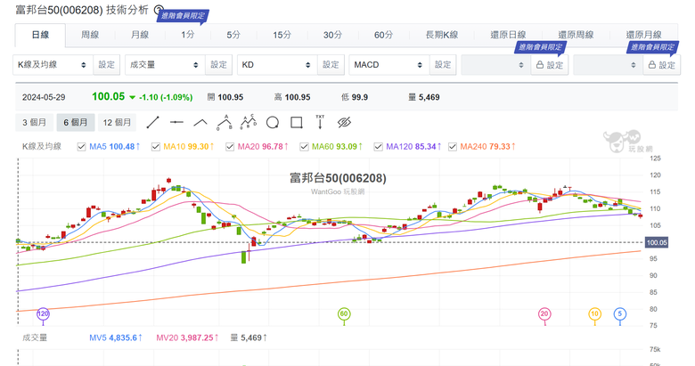The width and height of the screenshot is (695, 366).
Task: Click the first locked 設定 button
Action: coord(550,65)
